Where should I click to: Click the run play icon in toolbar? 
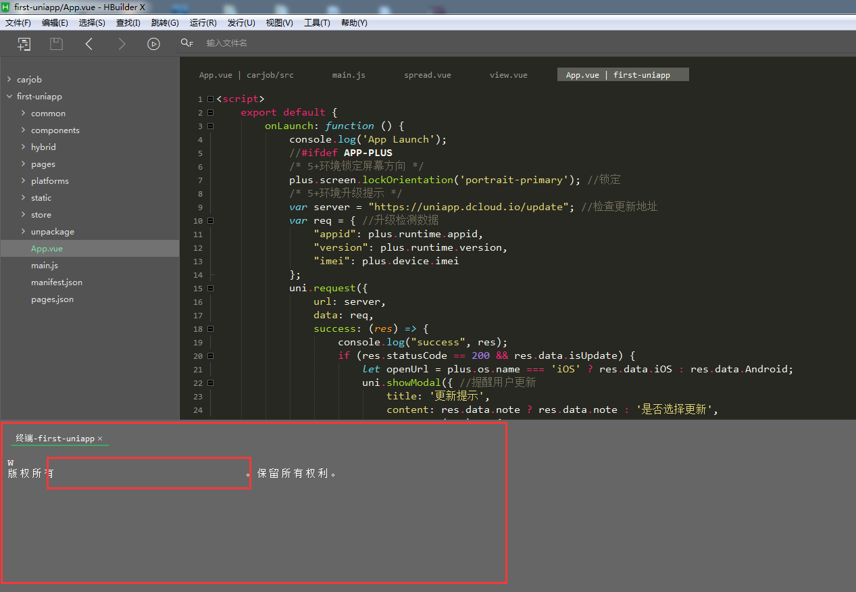click(154, 44)
